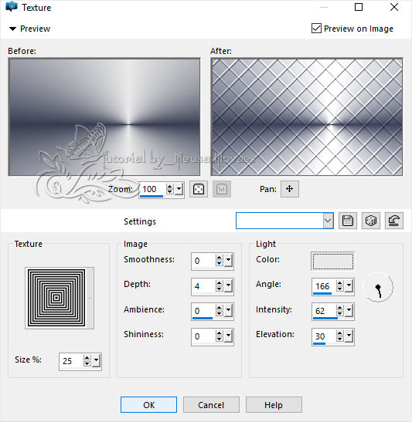Click the Pan navigate crosshair icon
This screenshot has height=422, width=412.
[x=290, y=189]
